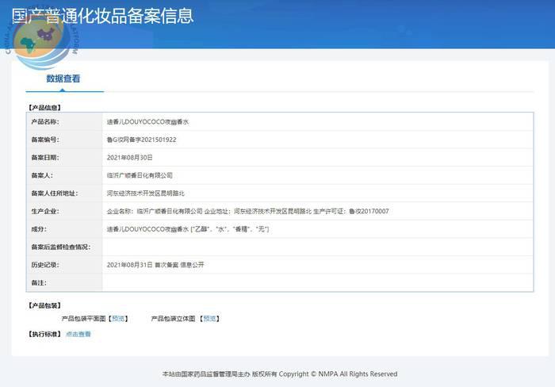Click the 【执行标准】 heading
This screenshot has height=387, width=555.
tap(44, 334)
